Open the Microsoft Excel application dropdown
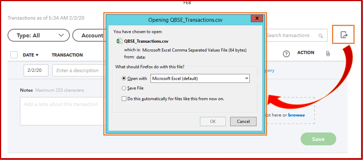Screen dimensions: 363x160 coord(200,78)
